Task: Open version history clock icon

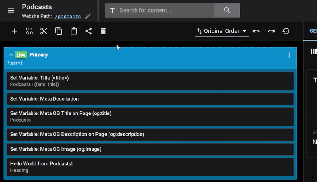Action: pyautogui.click(x=286, y=31)
